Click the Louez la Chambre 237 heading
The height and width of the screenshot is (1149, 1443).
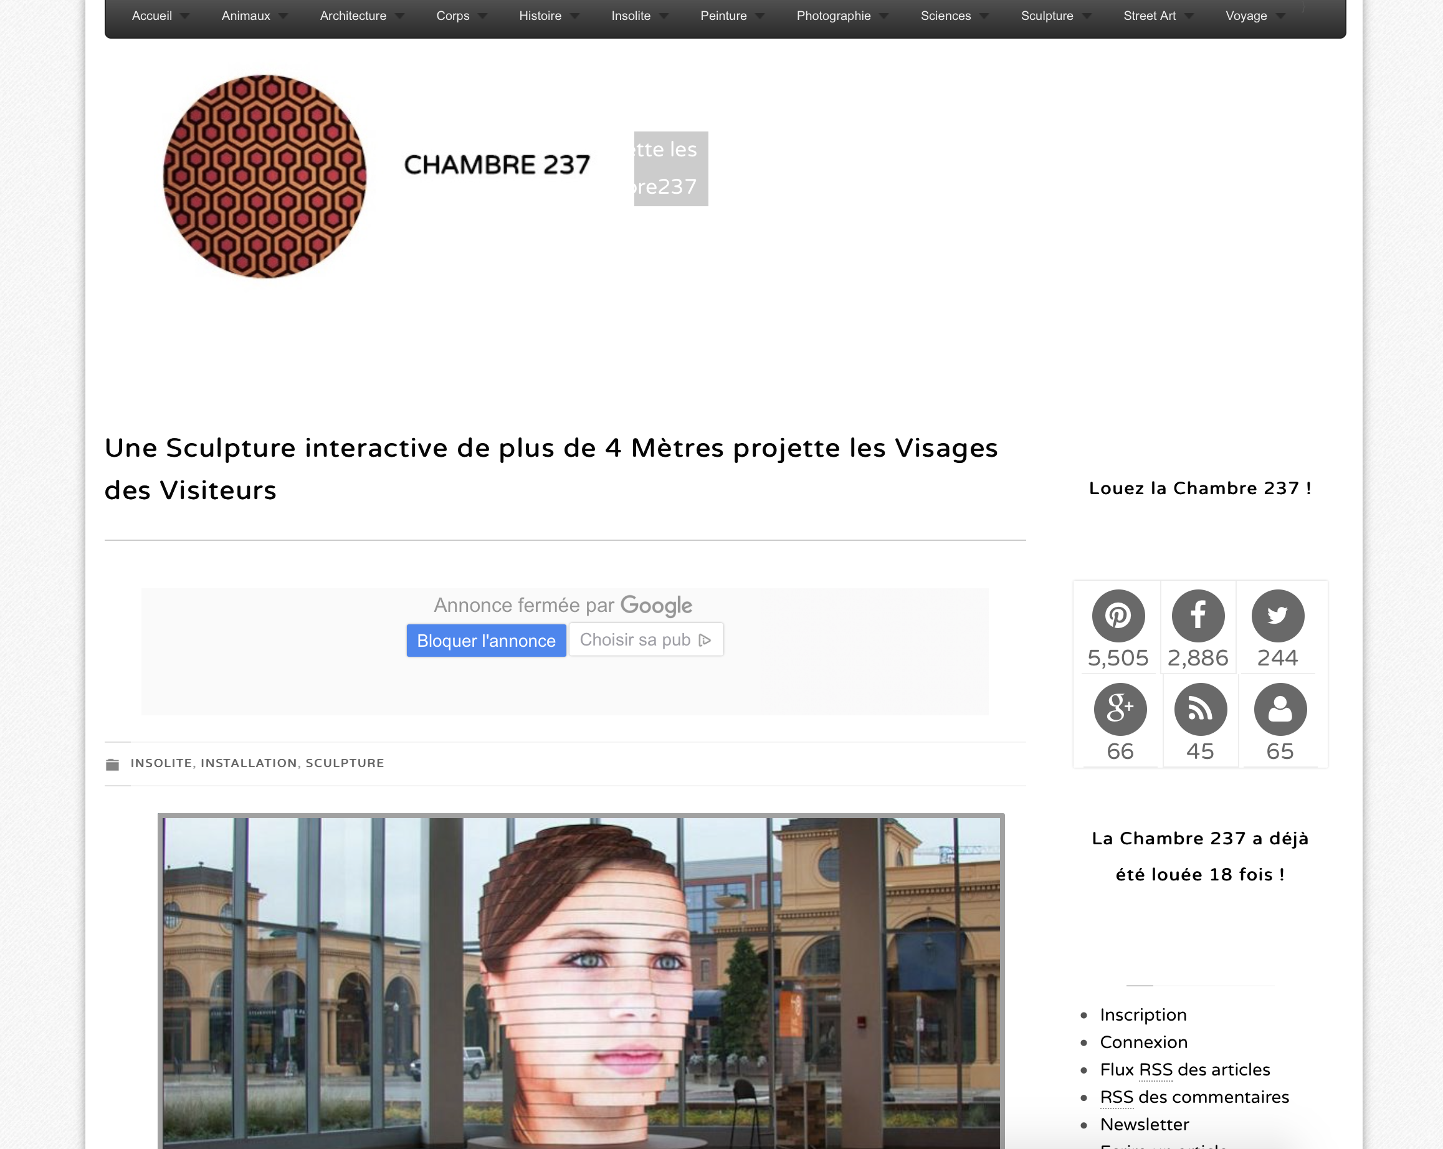(x=1199, y=488)
